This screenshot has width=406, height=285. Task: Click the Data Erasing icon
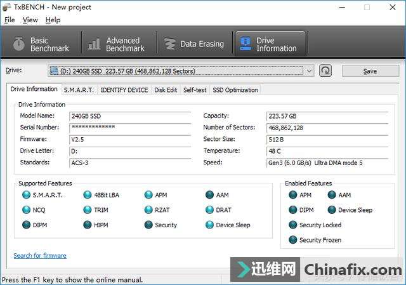click(170, 44)
